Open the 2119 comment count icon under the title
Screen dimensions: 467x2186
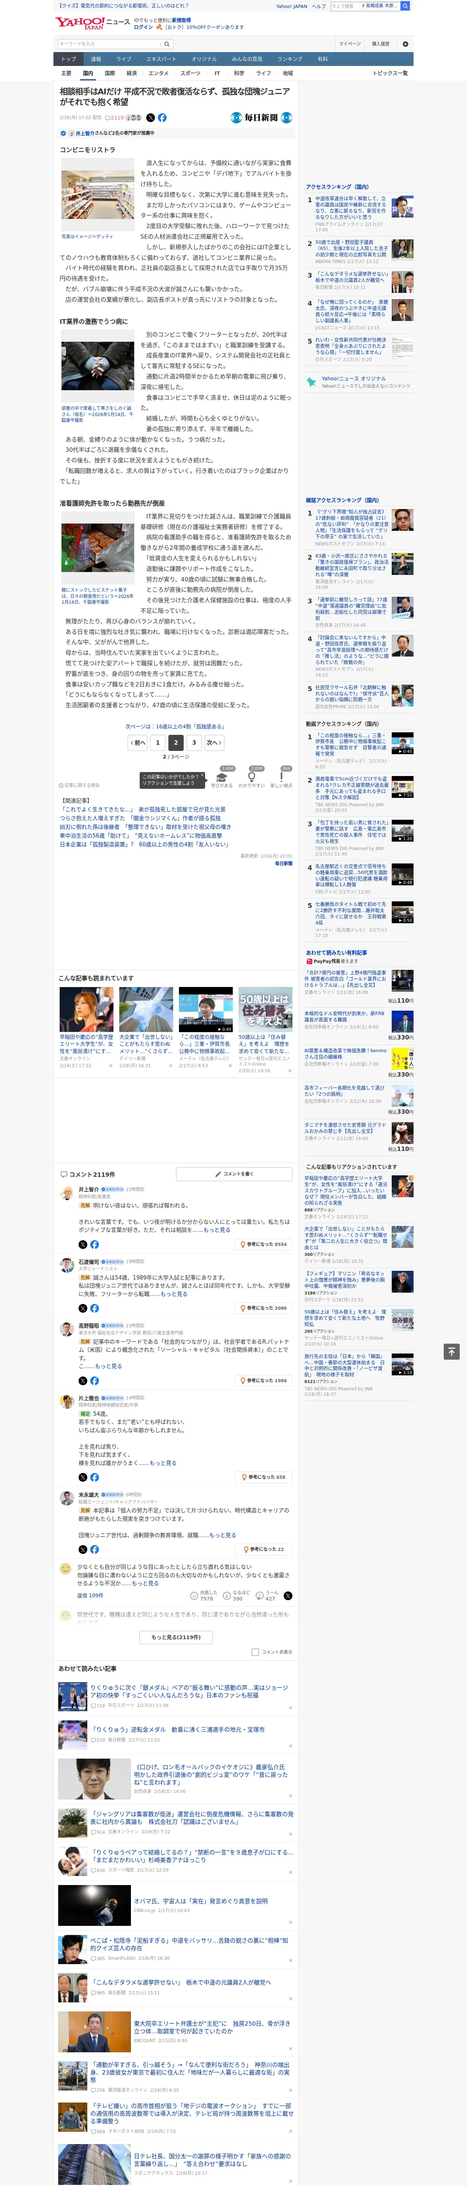point(115,118)
